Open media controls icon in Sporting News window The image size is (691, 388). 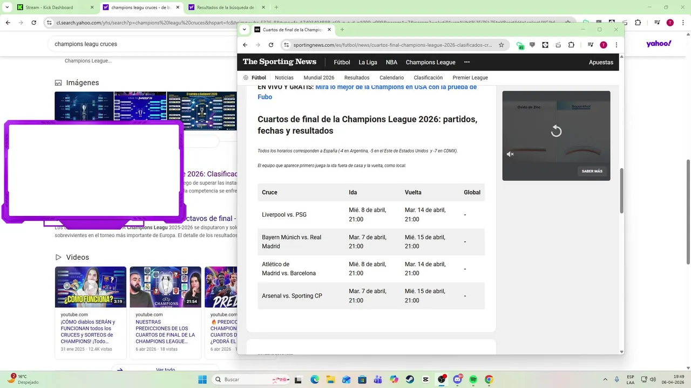coord(591,45)
